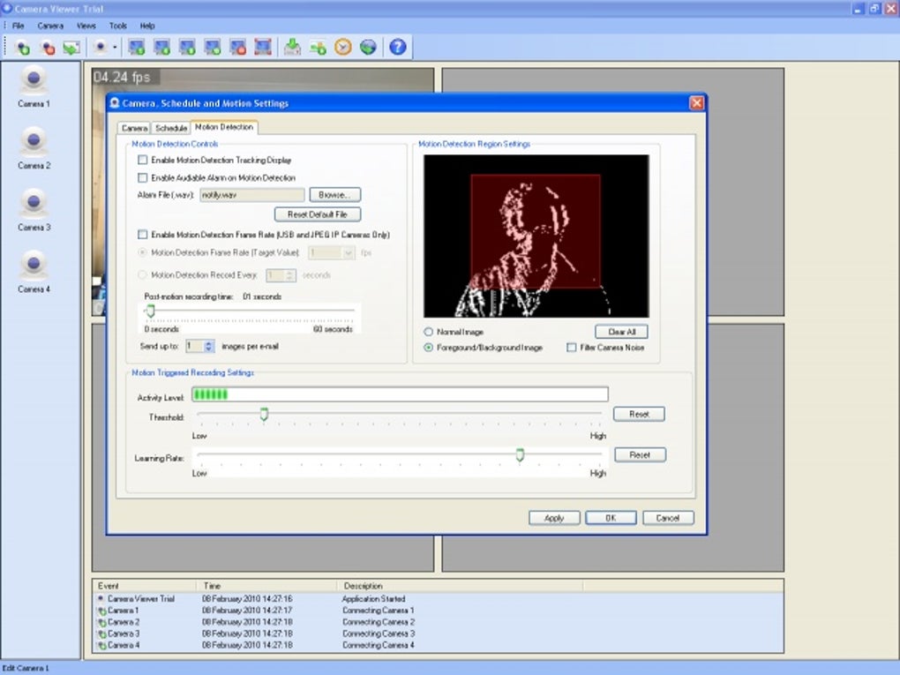Screen dimensions: 900x675
Task: Open the Tools menu
Action: point(117,26)
